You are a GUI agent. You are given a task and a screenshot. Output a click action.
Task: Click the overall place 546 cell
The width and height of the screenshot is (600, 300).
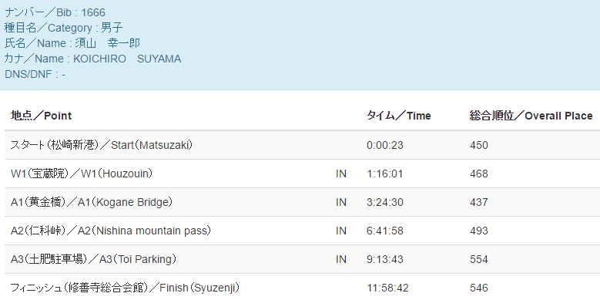tap(479, 288)
